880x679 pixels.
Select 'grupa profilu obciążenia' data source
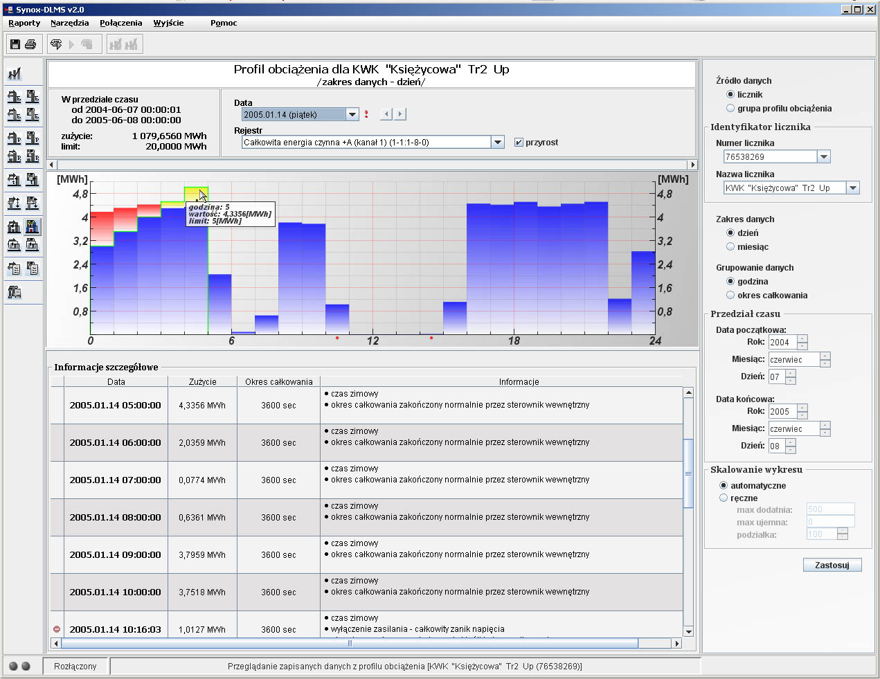click(730, 108)
